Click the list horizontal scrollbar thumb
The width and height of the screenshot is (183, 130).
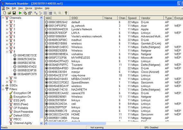click(77, 123)
